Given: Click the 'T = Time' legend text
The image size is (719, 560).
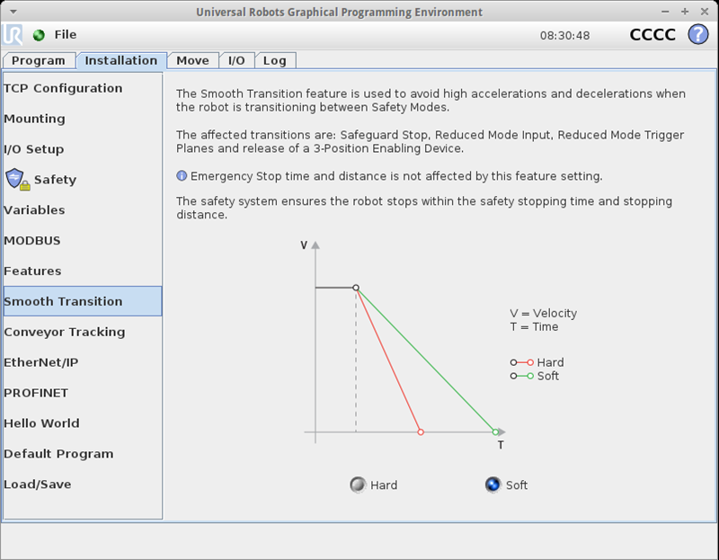Looking at the screenshot, I should (x=534, y=327).
